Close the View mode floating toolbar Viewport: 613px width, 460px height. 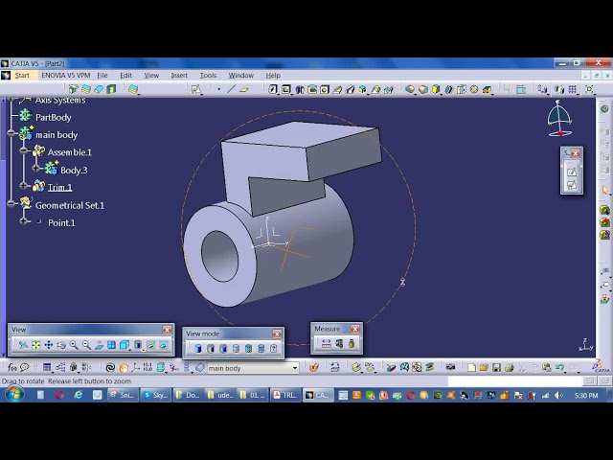click(x=277, y=333)
